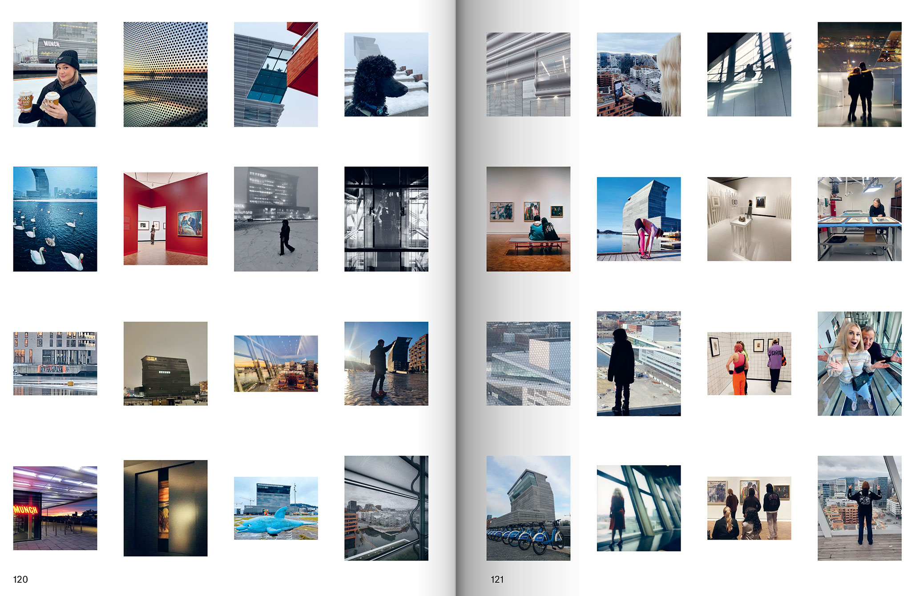Select woman stretching by waterfront photo

639,219
